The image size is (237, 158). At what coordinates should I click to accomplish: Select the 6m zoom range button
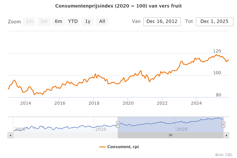58,22
